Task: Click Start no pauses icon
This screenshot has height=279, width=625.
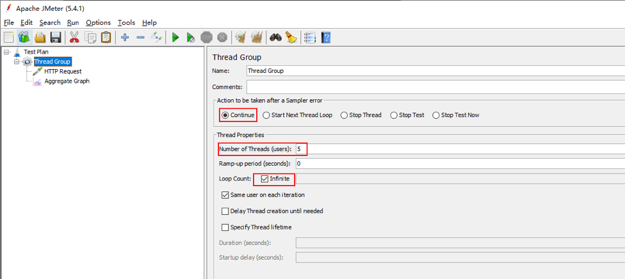Action: (191, 38)
